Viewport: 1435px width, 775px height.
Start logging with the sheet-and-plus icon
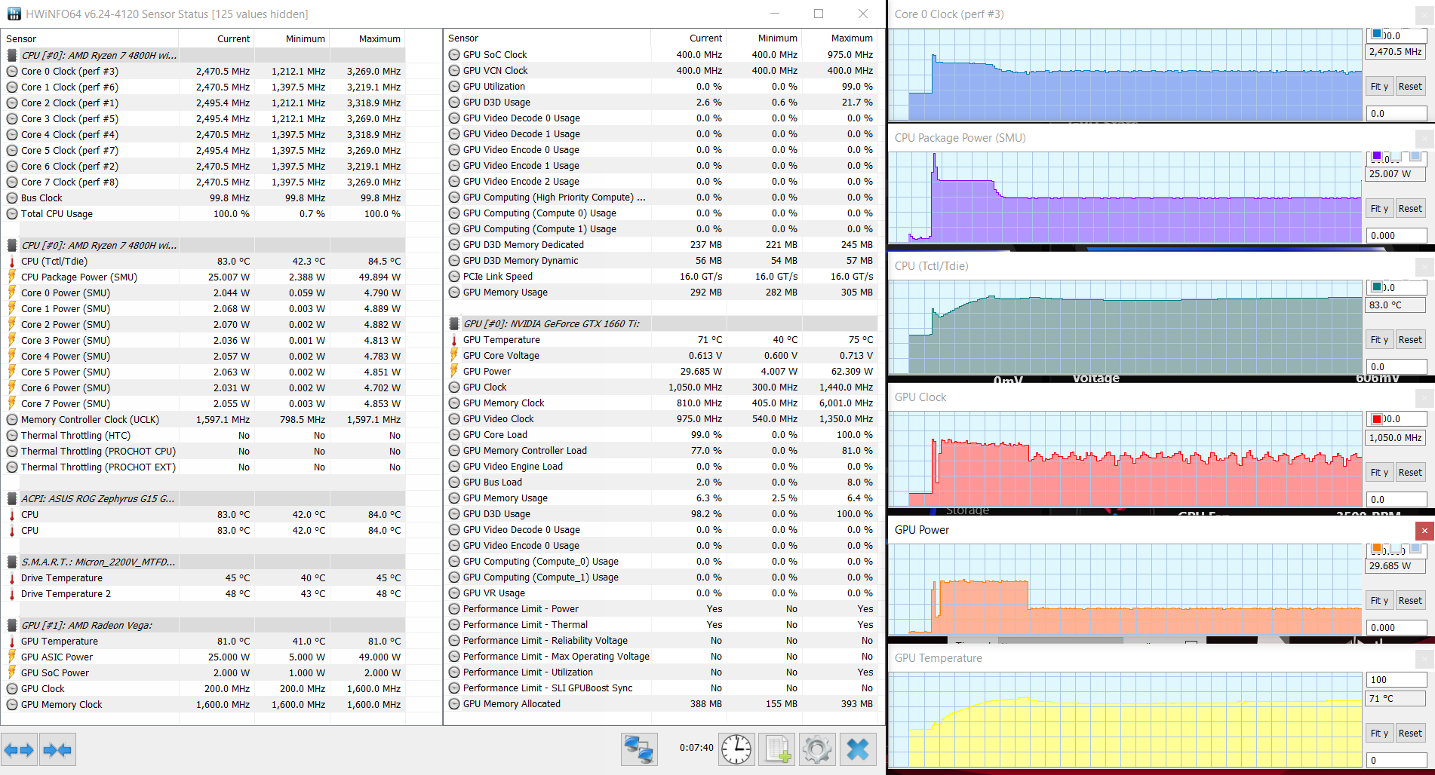777,749
